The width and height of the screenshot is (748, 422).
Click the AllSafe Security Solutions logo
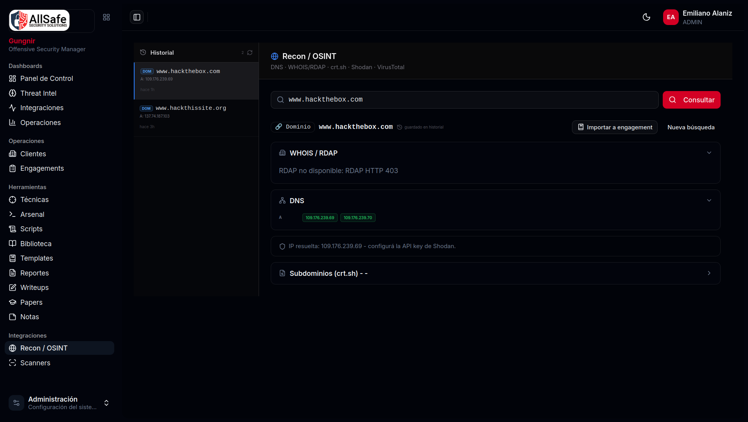pos(40,20)
